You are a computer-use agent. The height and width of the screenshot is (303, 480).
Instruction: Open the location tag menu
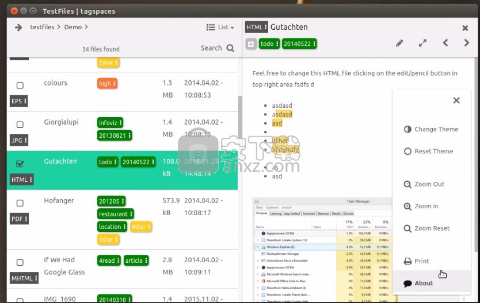[x=112, y=227]
